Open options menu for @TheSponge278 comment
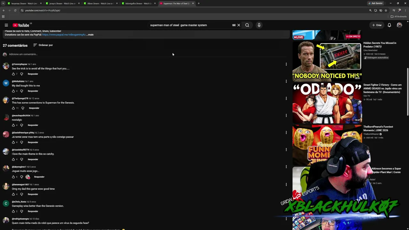Viewport: 409px width, 230px height. 286,98
